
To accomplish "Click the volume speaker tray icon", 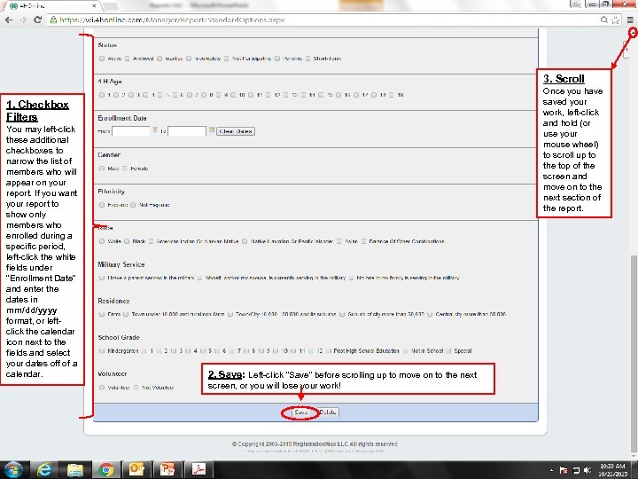I will tap(587, 470).
